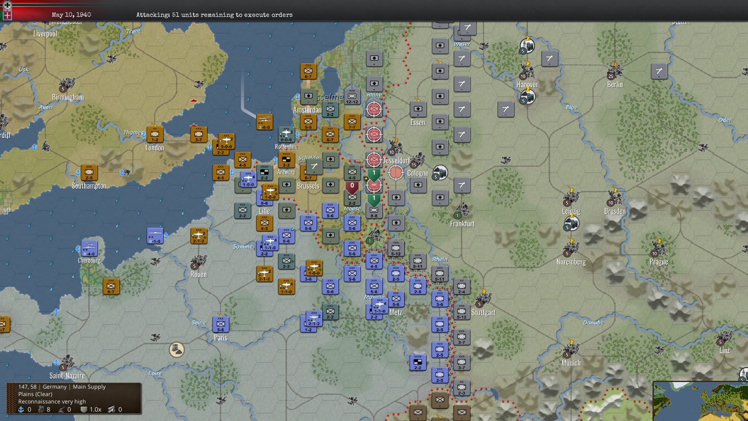Click the iron cross icon in the top-left corner
This screenshot has width=748, height=421.
coord(7,5)
